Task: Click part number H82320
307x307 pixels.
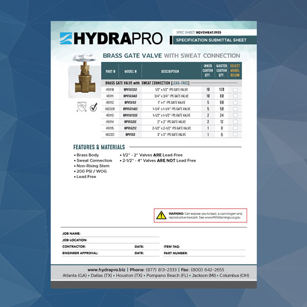Action: 110,109
